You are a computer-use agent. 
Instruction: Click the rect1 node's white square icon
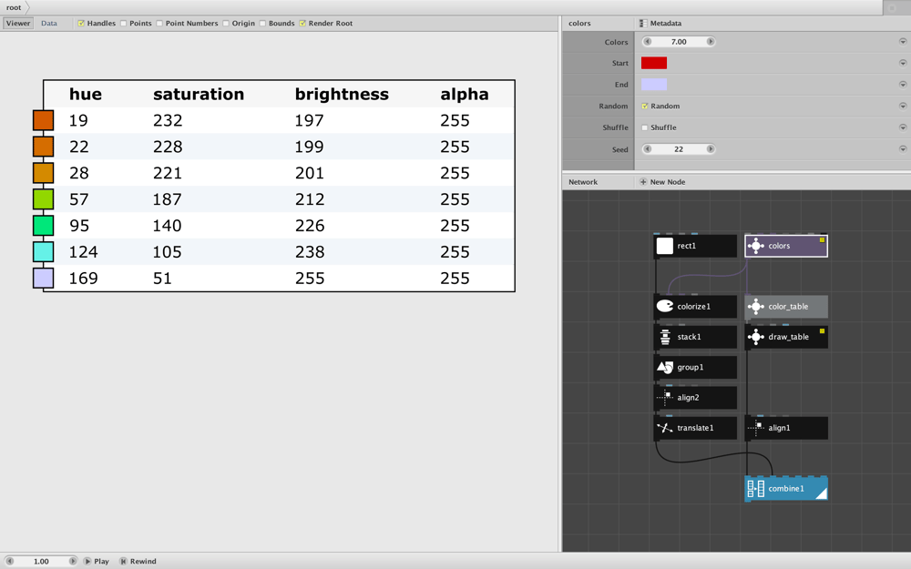pos(665,246)
